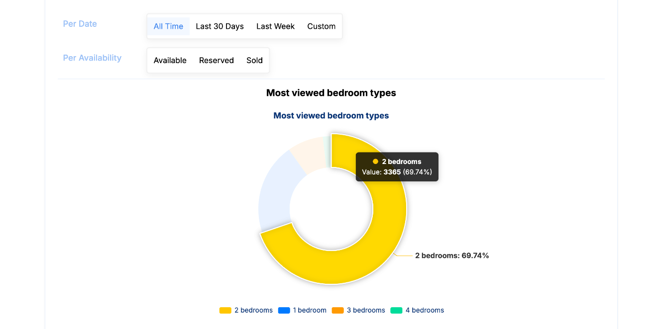Click the 'Per Date' filter label

click(x=80, y=24)
